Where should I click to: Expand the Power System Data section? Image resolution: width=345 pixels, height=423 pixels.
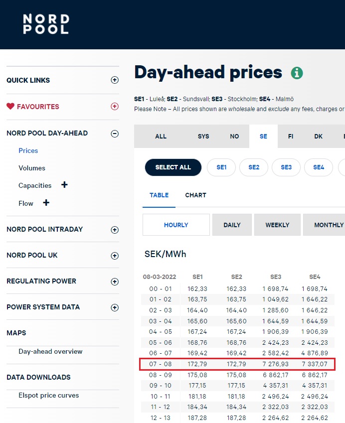[x=115, y=307]
